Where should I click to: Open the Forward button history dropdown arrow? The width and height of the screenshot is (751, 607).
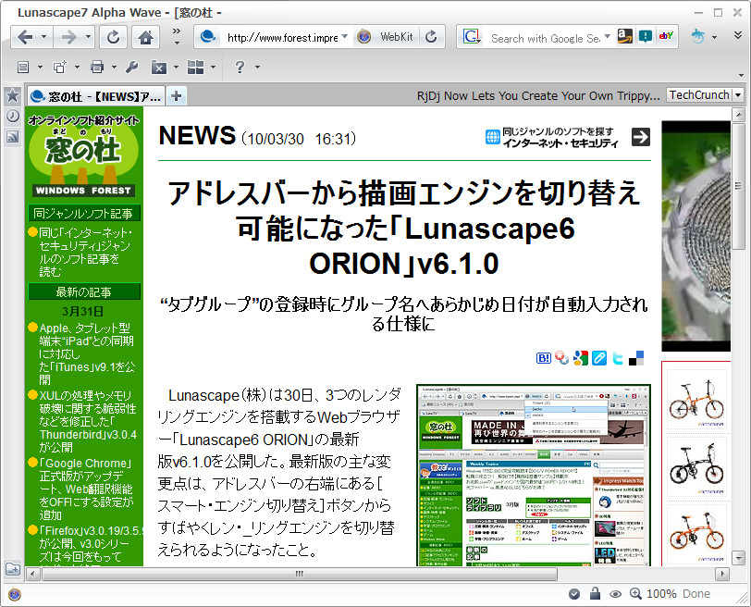(x=88, y=37)
